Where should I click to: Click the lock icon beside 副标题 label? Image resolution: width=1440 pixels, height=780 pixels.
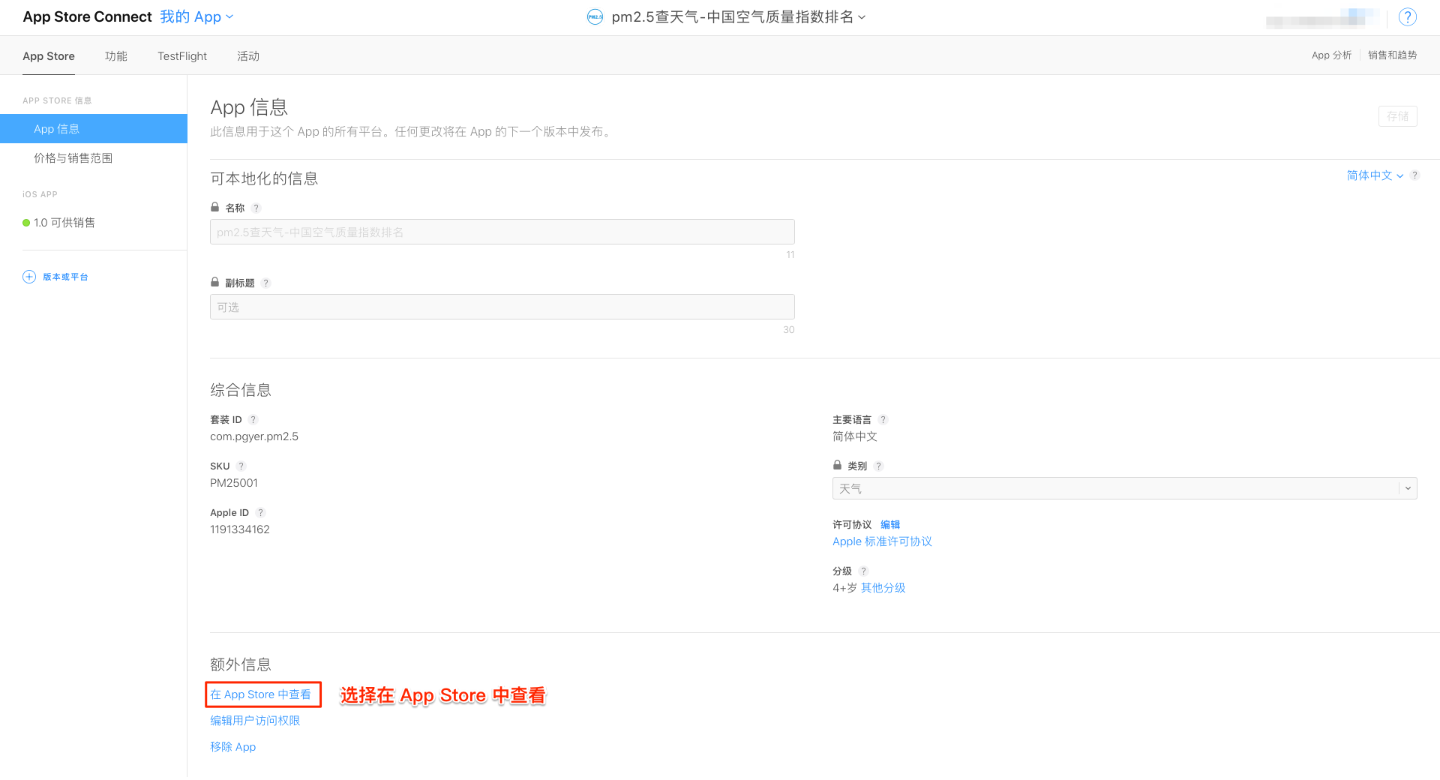point(215,282)
